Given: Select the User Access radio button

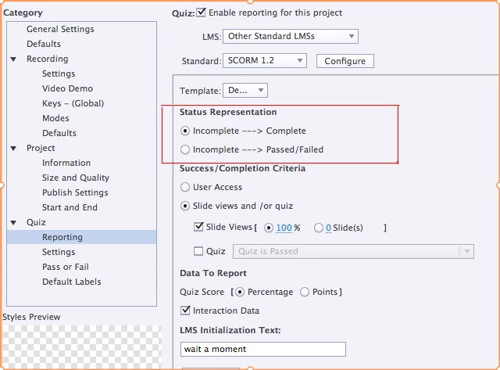Looking at the screenshot, I should coord(185,187).
